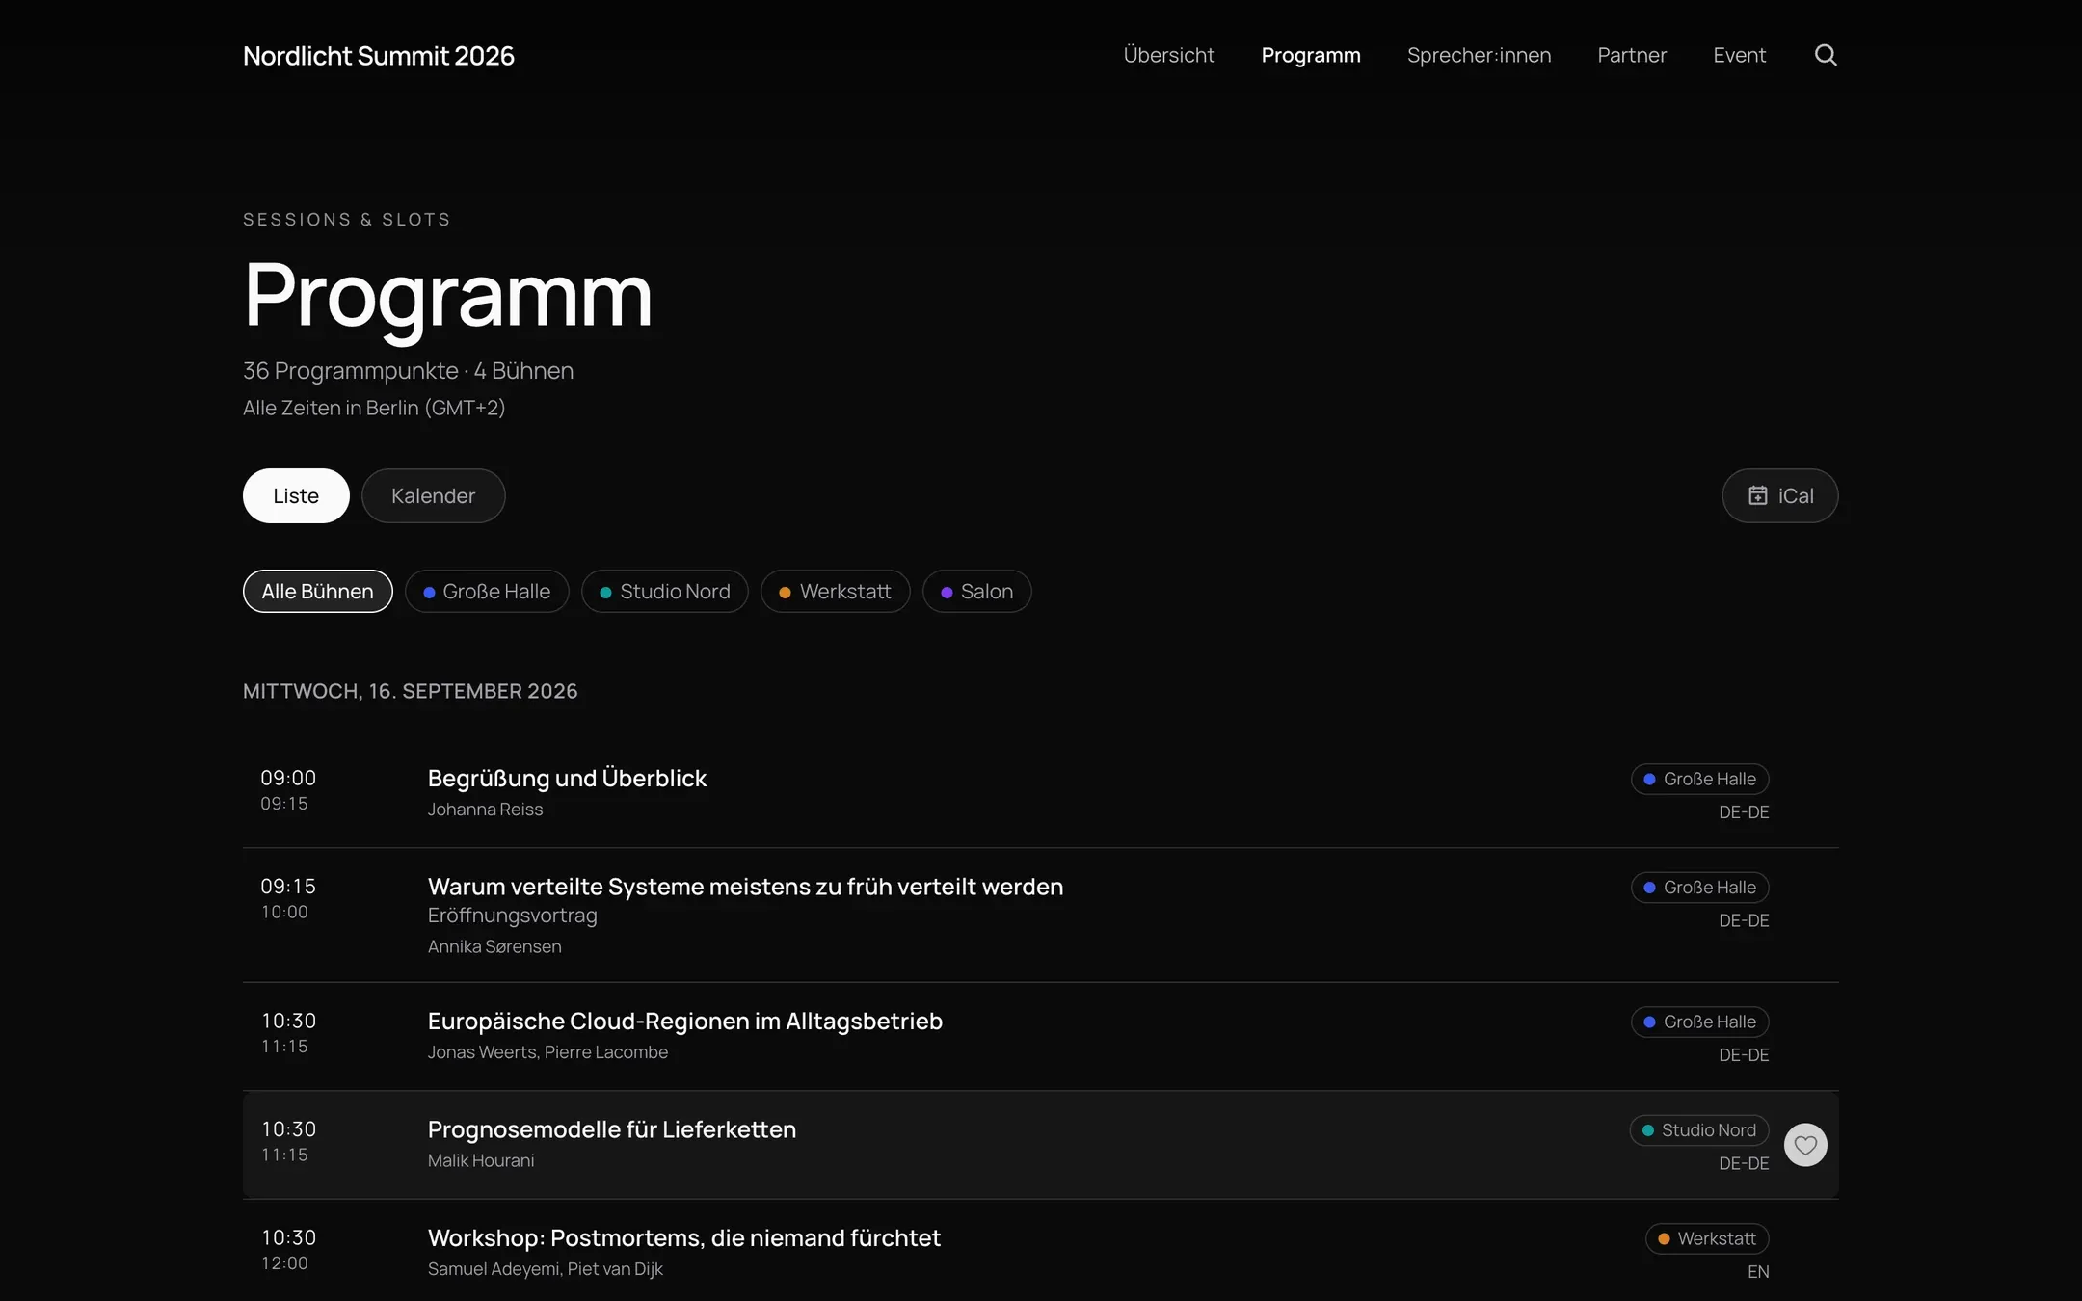Open Workshop: Postmortems, die niemand fürchtet

(683, 1237)
